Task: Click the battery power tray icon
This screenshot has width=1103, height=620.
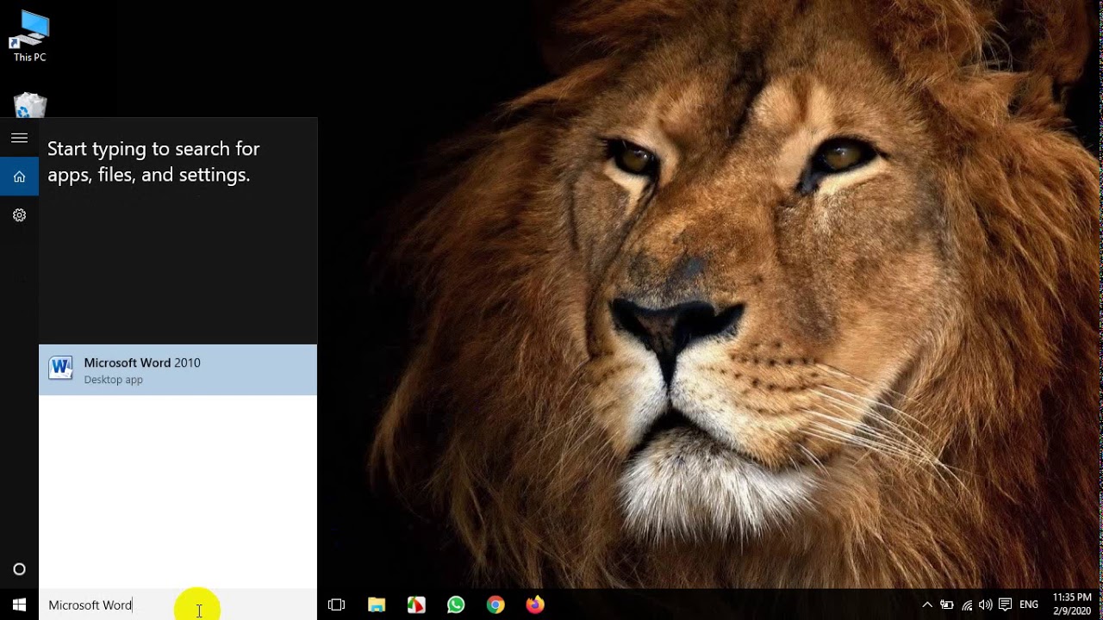Action: (947, 604)
